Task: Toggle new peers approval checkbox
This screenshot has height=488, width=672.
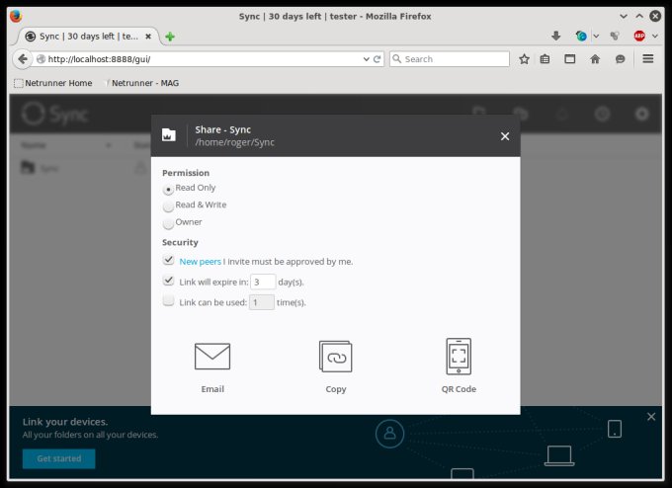Action: (168, 260)
